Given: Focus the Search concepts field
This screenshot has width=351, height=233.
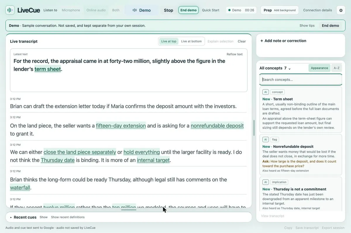Looking at the screenshot, I should pos(301,79).
